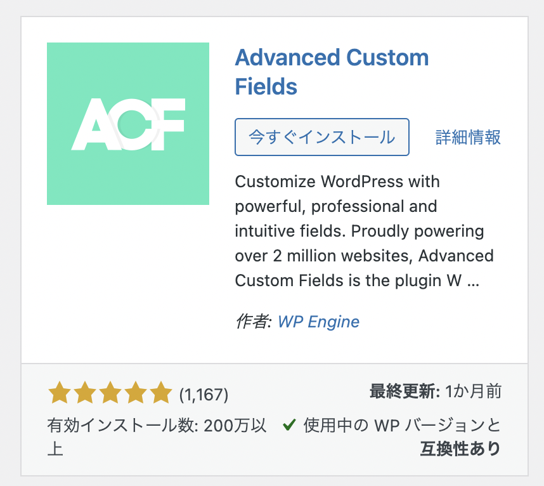The image size is (544, 486).
Task: Click the 使用中の WP バージョンと text
Action: coord(402,425)
